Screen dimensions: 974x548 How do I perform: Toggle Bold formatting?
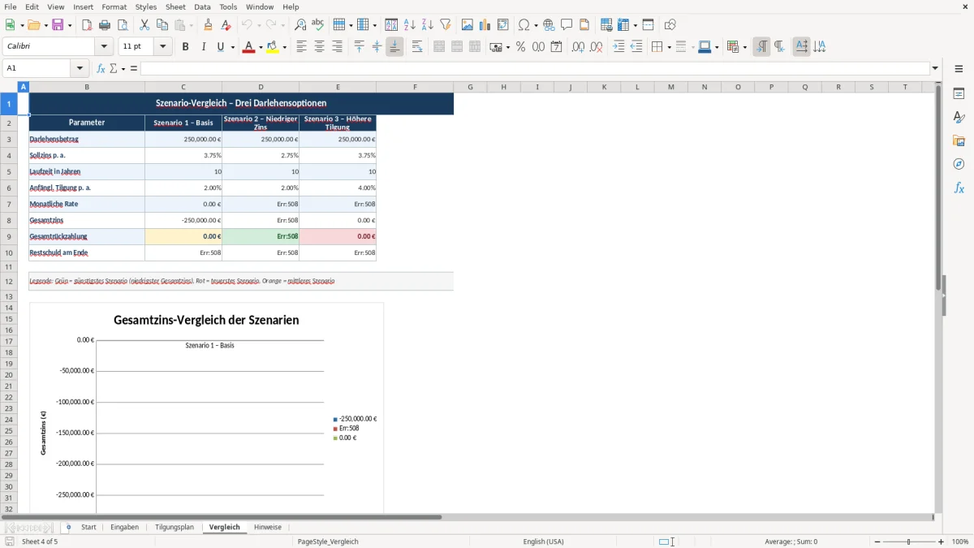click(185, 47)
